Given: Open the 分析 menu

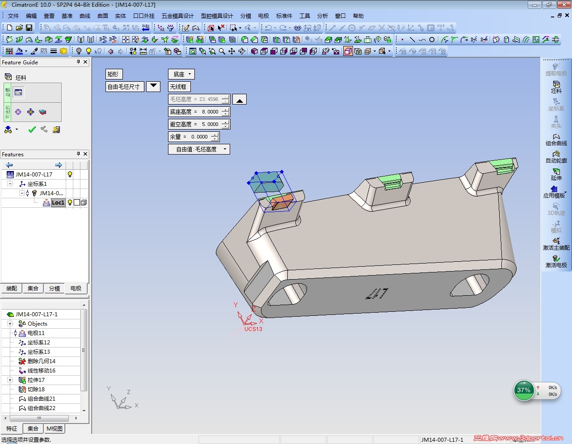Looking at the screenshot, I should [323, 16].
